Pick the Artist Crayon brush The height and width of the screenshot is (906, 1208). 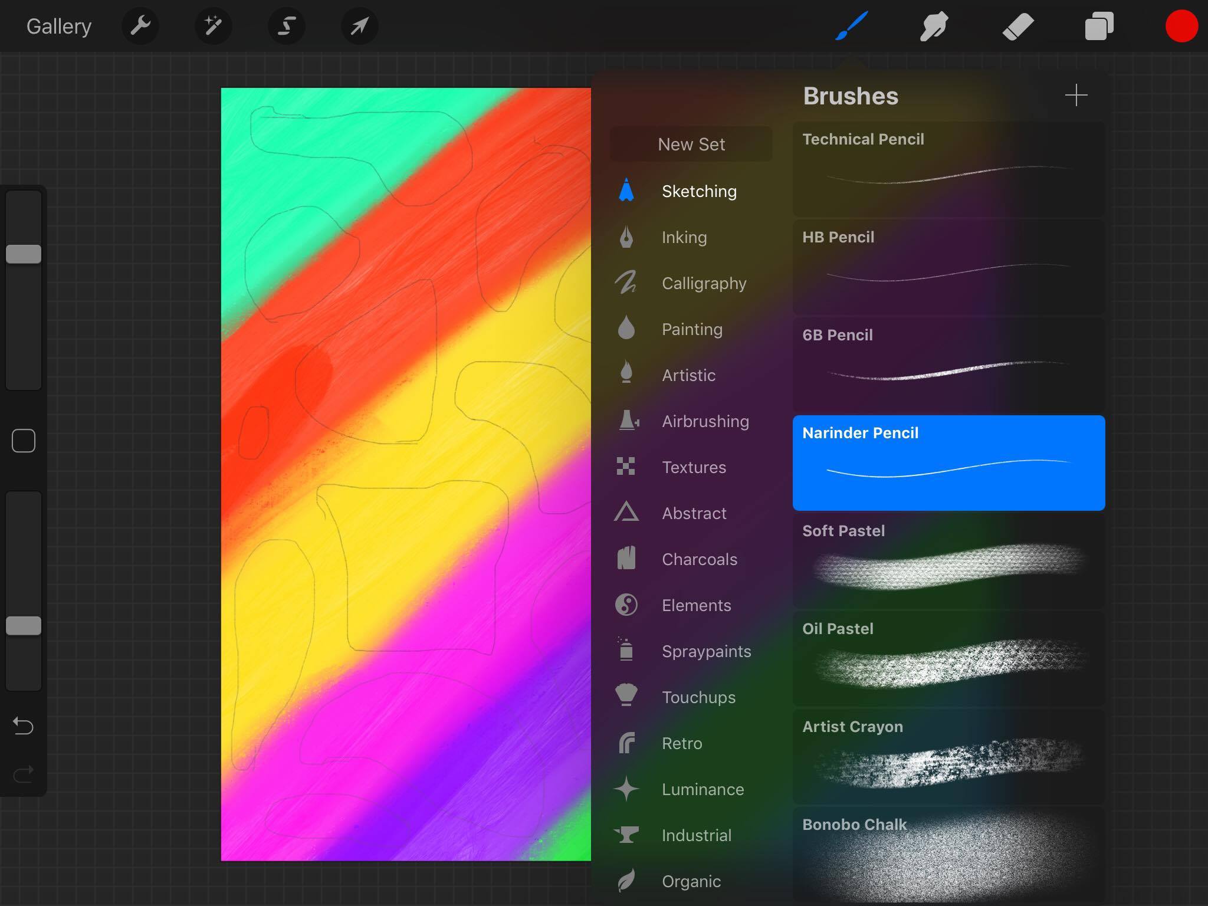(x=948, y=757)
